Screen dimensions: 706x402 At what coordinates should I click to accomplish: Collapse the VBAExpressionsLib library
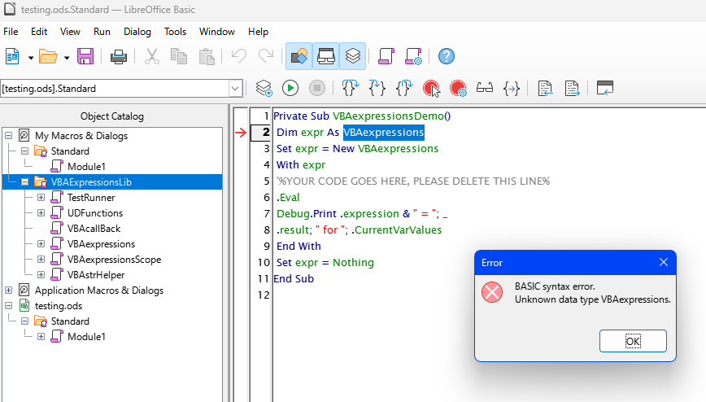click(x=24, y=182)
